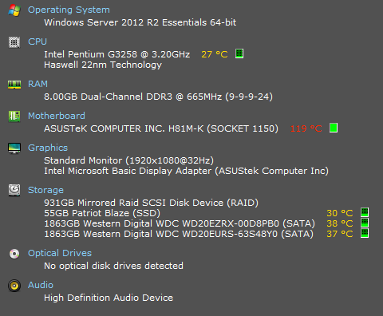Click the monitor Graphics icon

(14, 148)
